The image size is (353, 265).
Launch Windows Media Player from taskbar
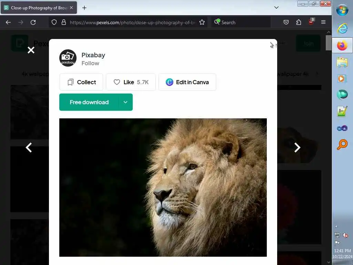[x=342, y=79]
